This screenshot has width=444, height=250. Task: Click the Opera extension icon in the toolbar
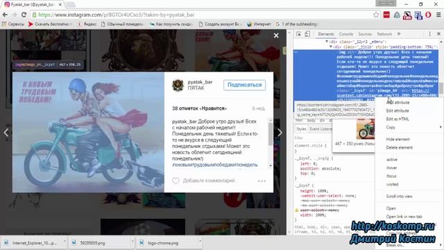(428, 15)
